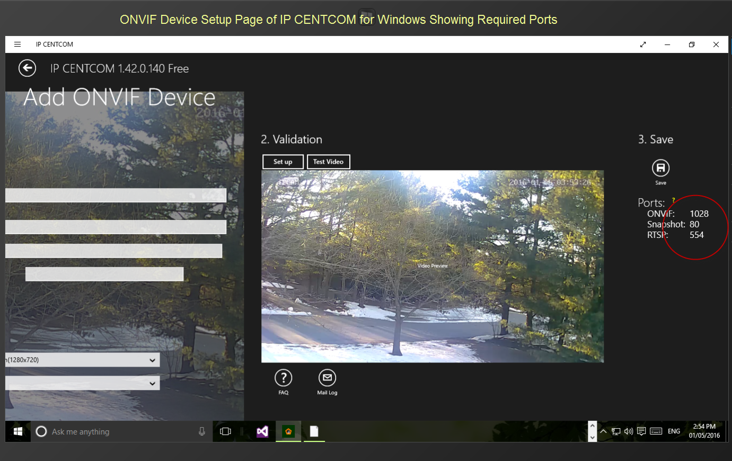Click the taskbar toolbar scroll-down arrow
732x461 pixels.
pos(593,437)
